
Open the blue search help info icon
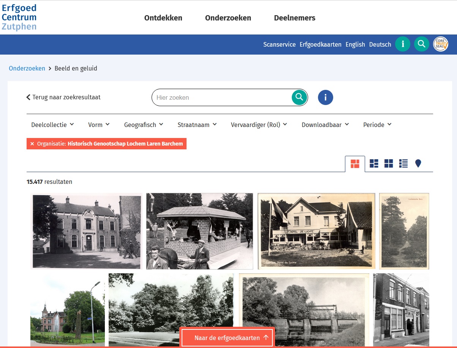(x=325, y=97)
